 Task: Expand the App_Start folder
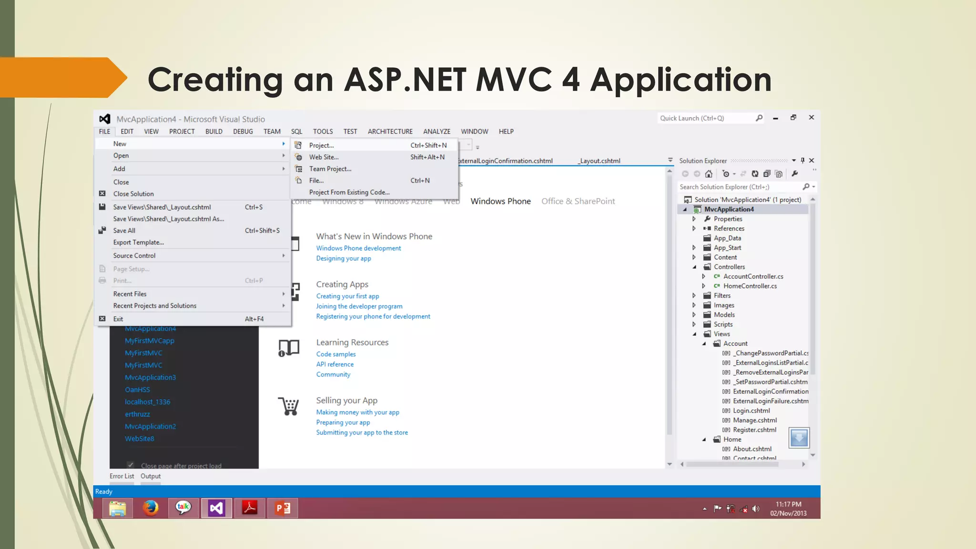(694, 247)
